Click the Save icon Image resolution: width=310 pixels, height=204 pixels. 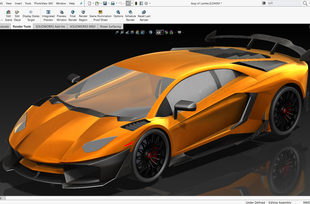pos(105,3)
